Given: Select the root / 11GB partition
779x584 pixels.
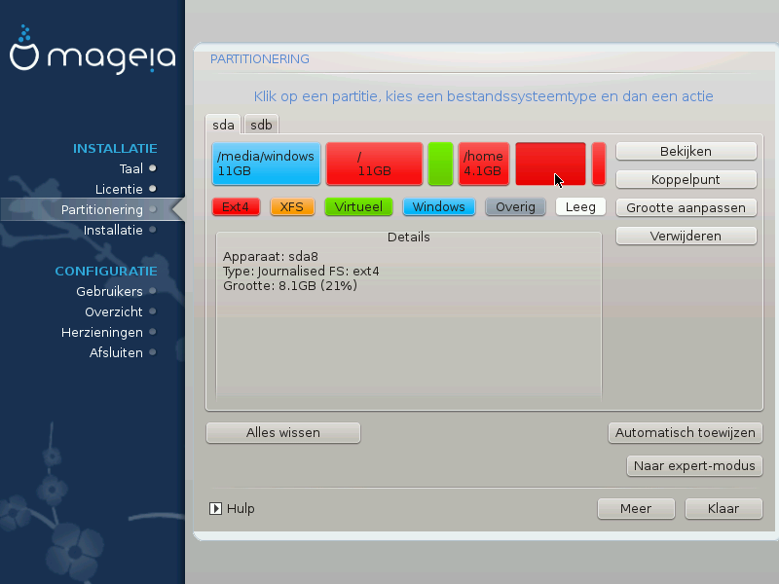Looking at the screenshot, I should coord(374,164).
